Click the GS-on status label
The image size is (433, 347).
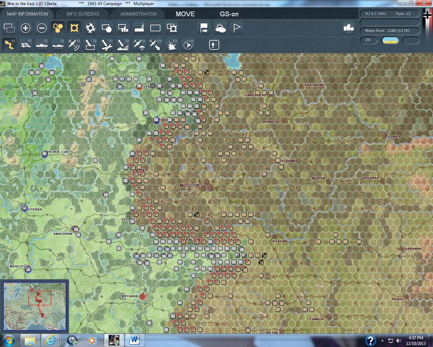click(229, 14)
